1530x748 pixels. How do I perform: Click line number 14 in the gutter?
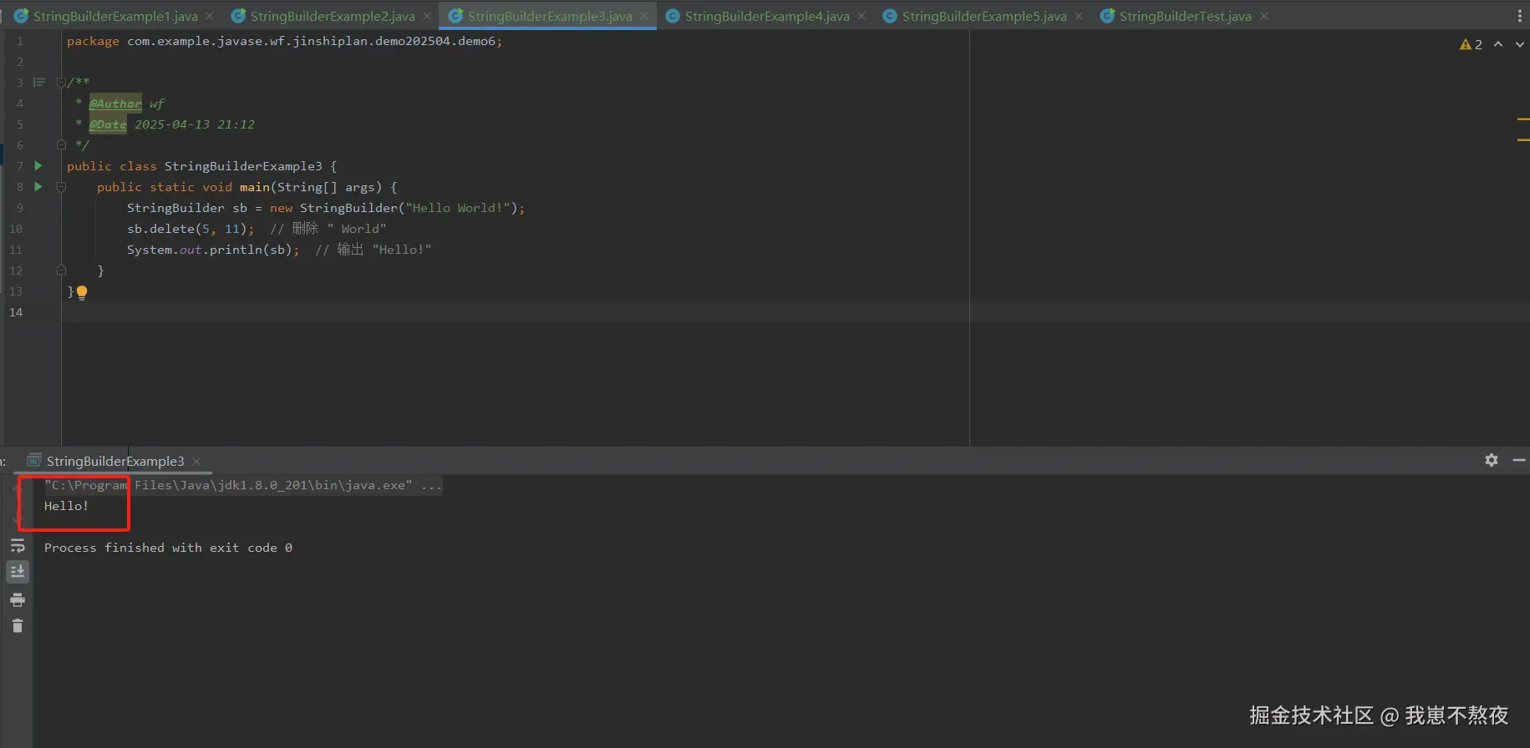pyautogui.click(x=16, y=312)
